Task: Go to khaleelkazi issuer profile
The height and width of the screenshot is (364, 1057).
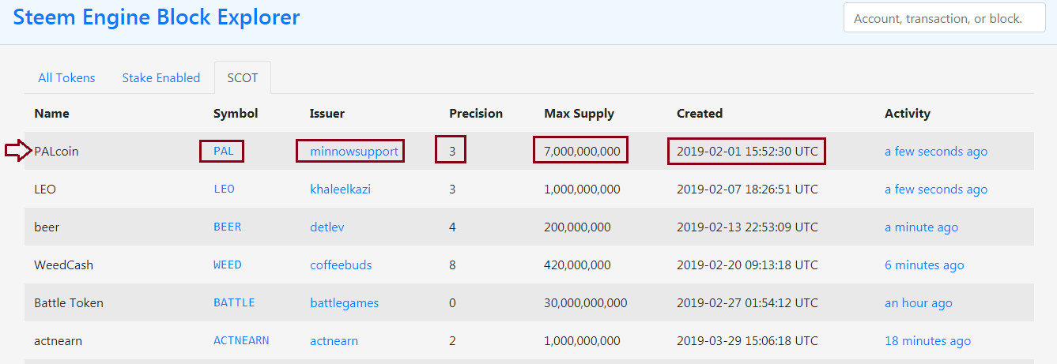Action: [x=340, y=190]
